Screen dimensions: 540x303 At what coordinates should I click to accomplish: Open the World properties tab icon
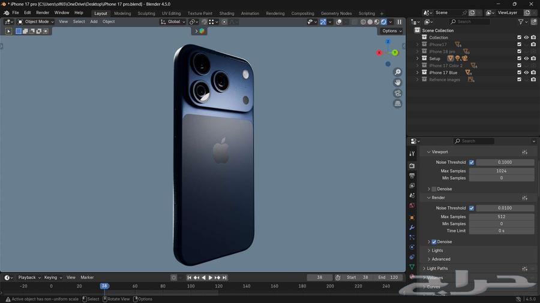click(412, 205)
